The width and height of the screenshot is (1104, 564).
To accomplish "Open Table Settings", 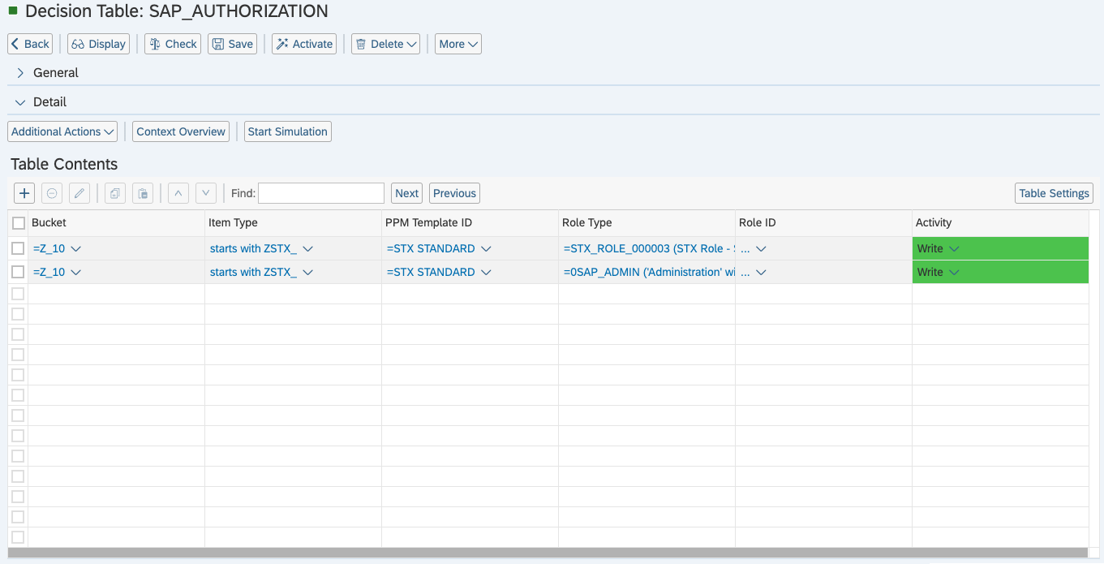I will coord(1053,193).
